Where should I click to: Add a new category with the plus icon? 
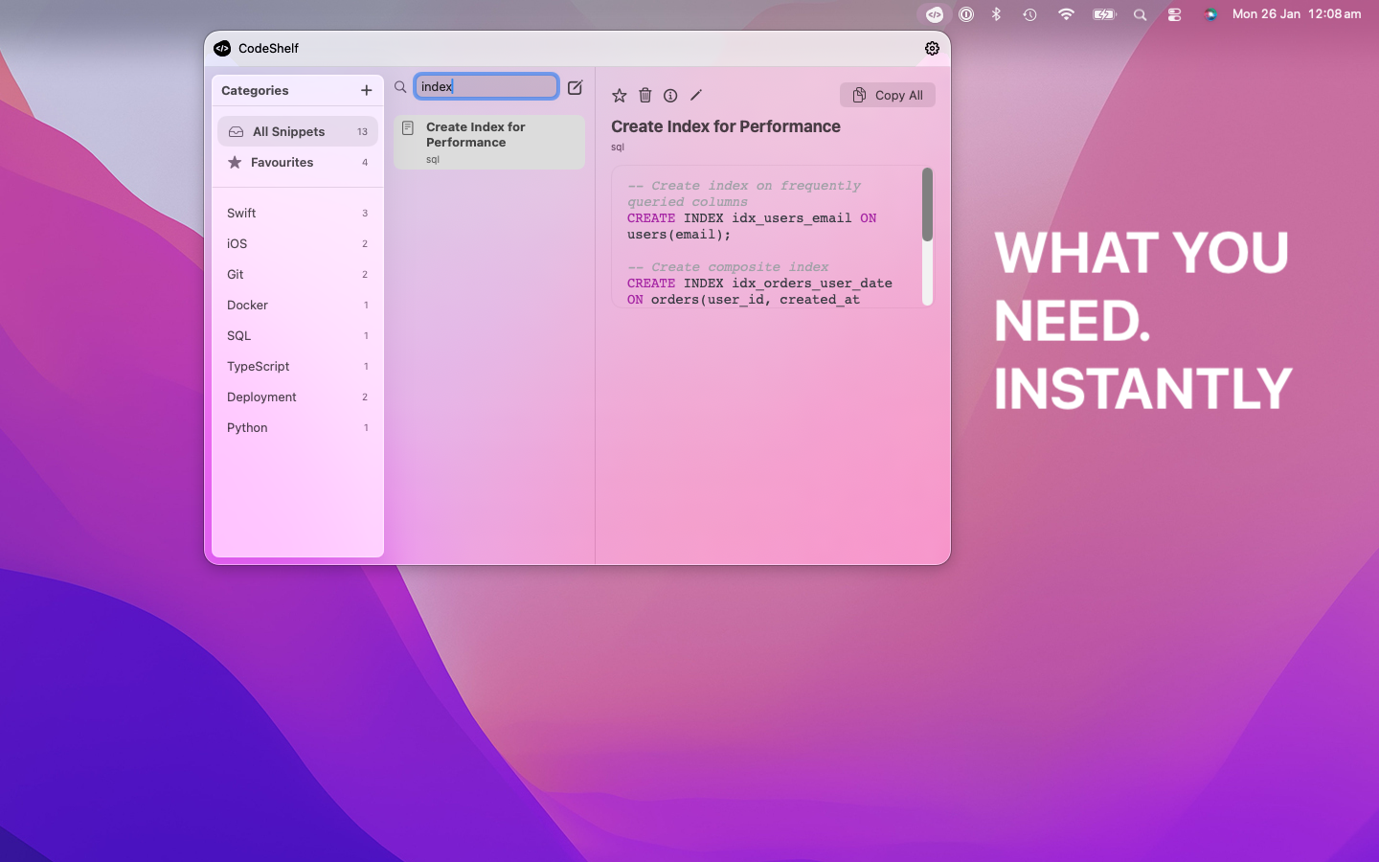[x=367, y=90]
